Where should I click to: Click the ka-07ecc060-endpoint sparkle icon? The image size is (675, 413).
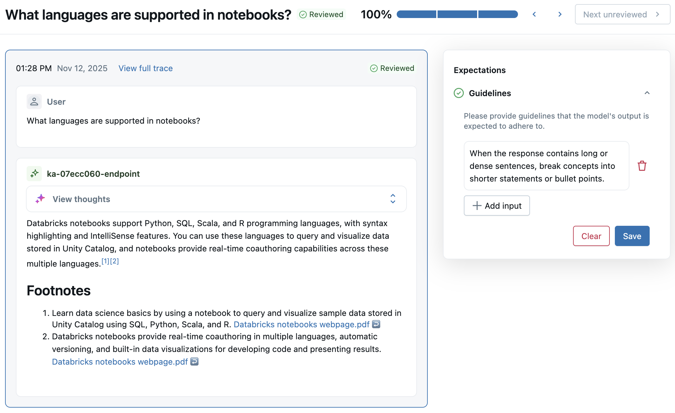tap(34, 174)
